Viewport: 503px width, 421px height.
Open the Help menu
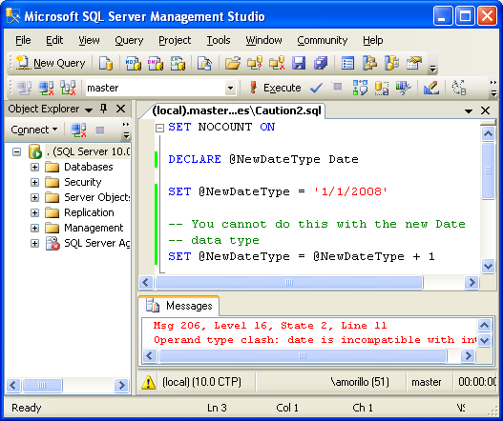click(x=373, y=40)
